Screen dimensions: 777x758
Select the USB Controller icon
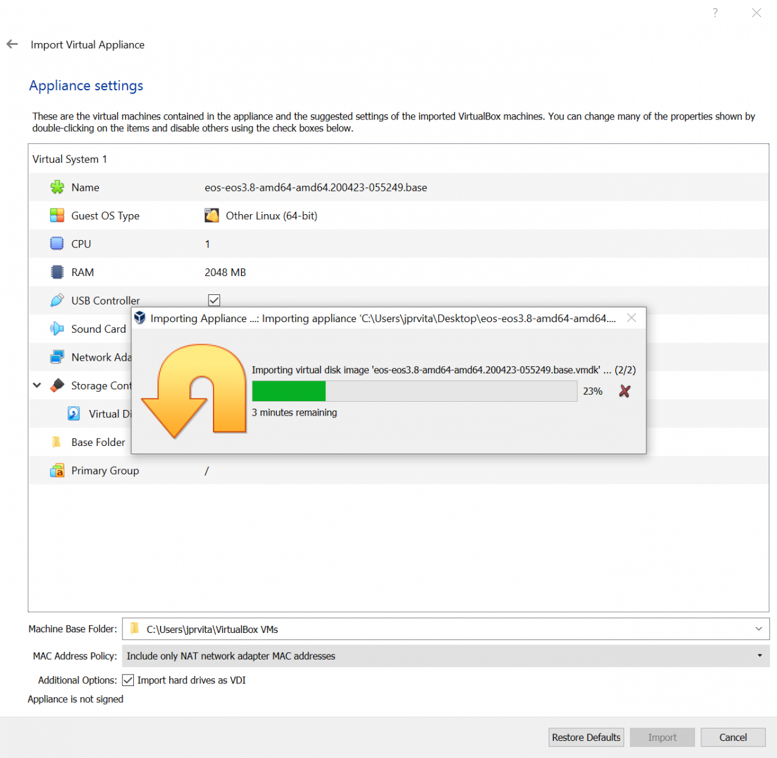(57, 300)
